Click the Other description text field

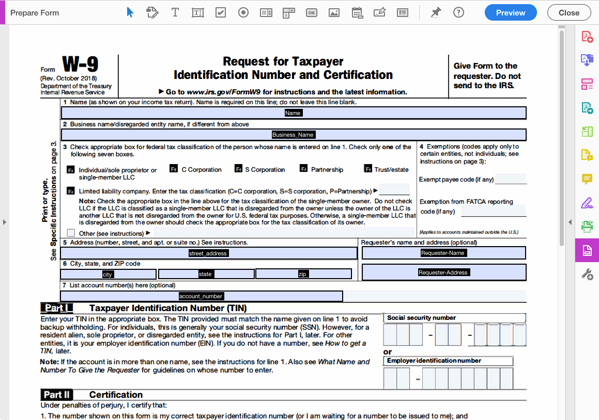283,232
